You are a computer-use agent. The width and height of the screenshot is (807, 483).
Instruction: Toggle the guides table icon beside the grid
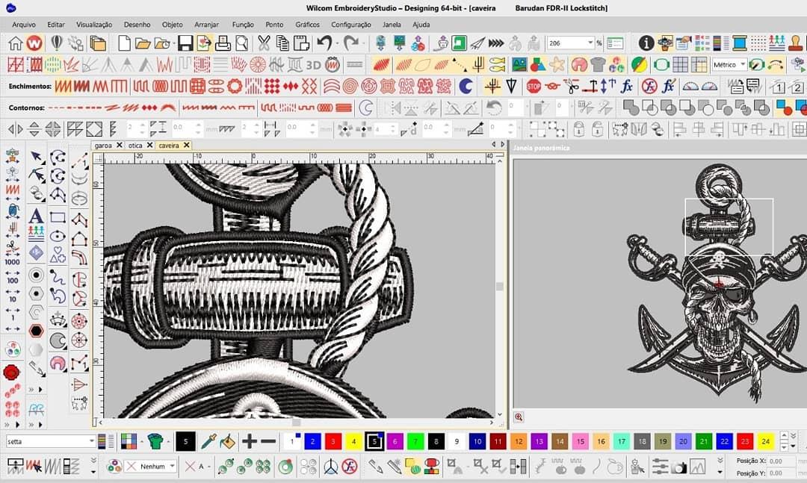(699, 65)
